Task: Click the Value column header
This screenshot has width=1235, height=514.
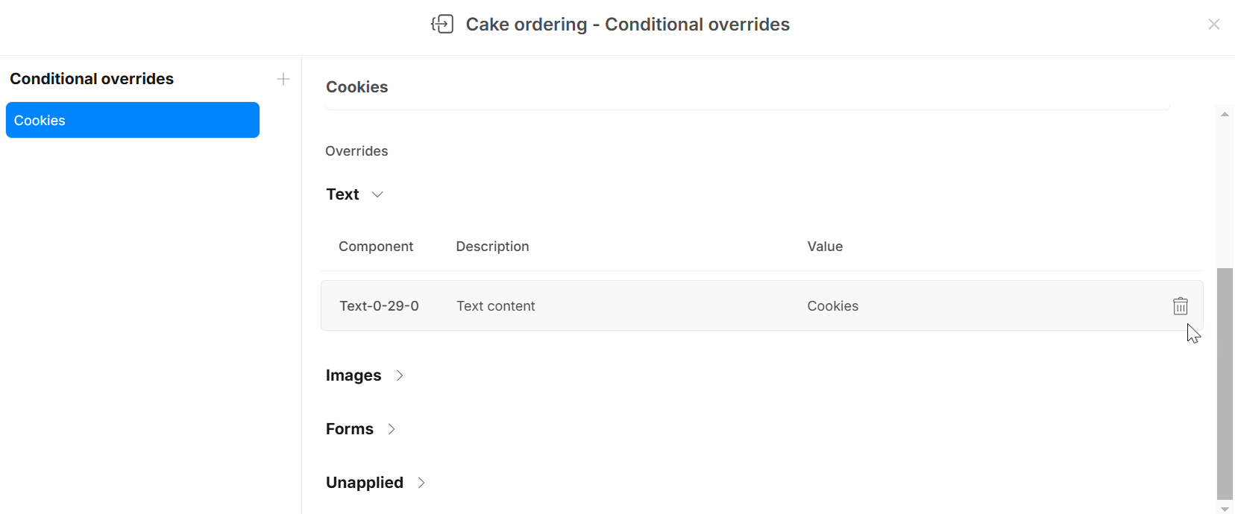Action: pos(825,247)
